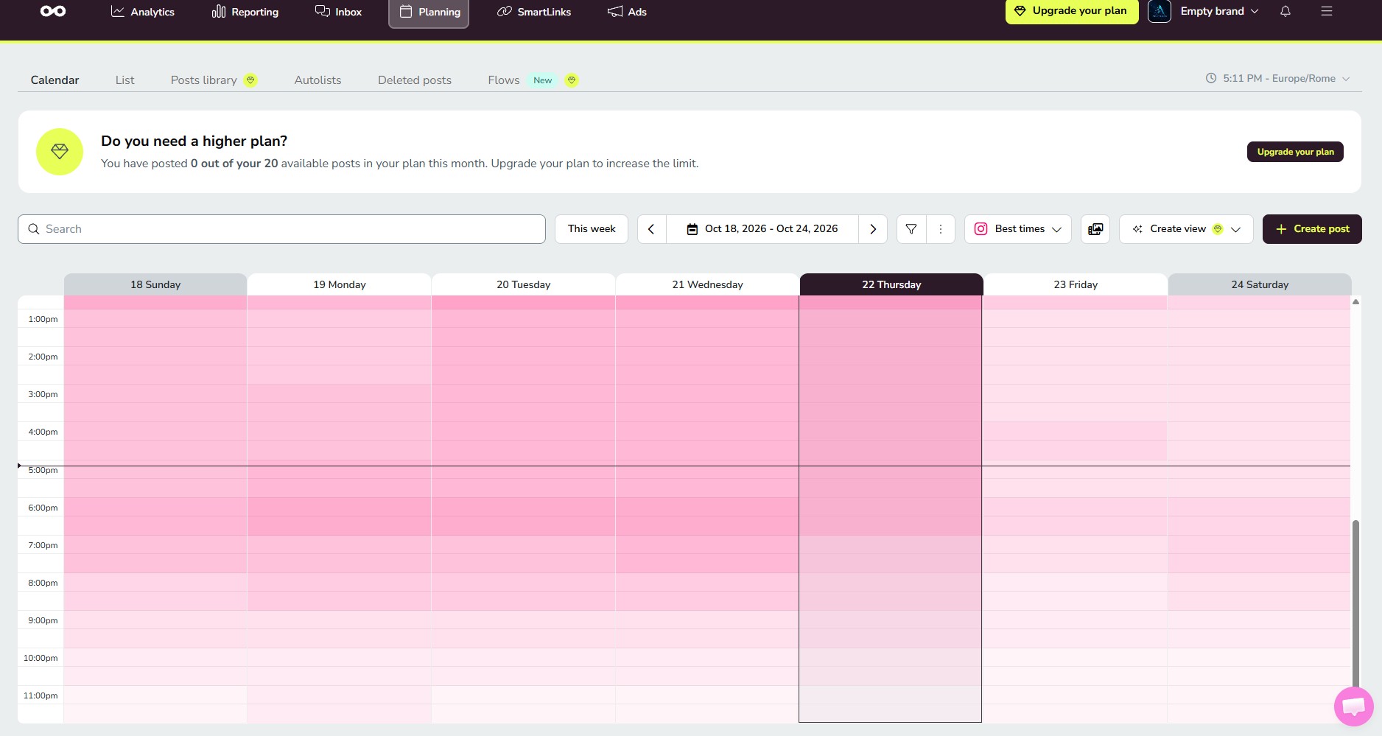1382x736 pixels.
Task: Open the media gallery icon
Action: point(1095,229)
